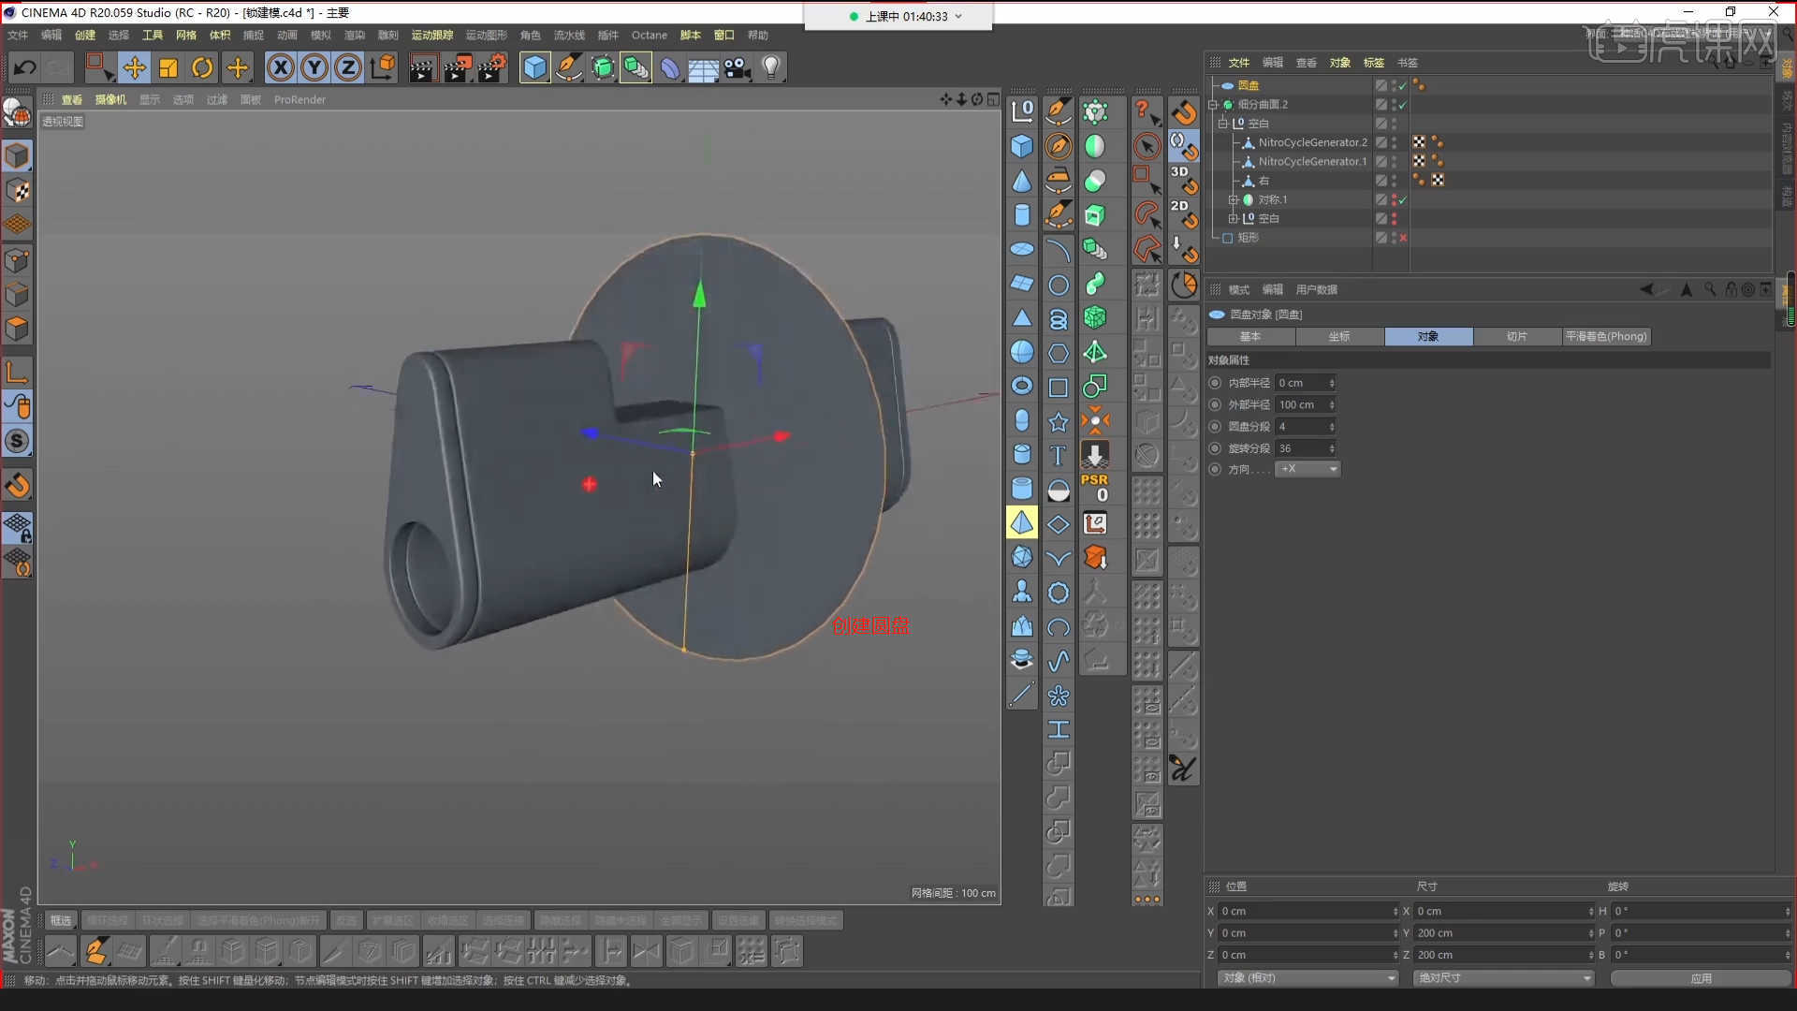The image size is (1797, 1011).
Task: Open the 对象 (相对) dropdown
Action: 1308,978
